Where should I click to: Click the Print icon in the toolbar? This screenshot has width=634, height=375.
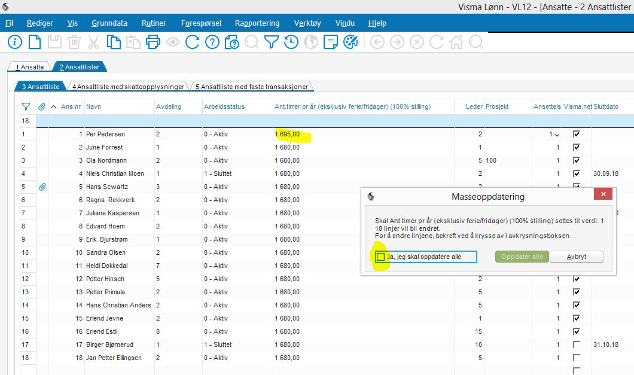(x=153, y=42)
